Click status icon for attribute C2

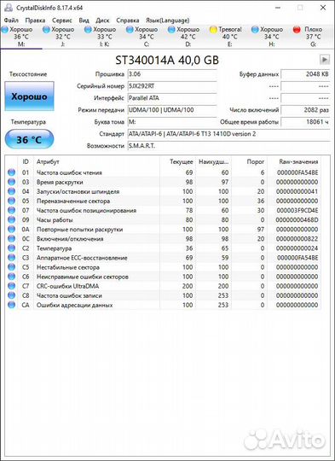pos(11,248)
